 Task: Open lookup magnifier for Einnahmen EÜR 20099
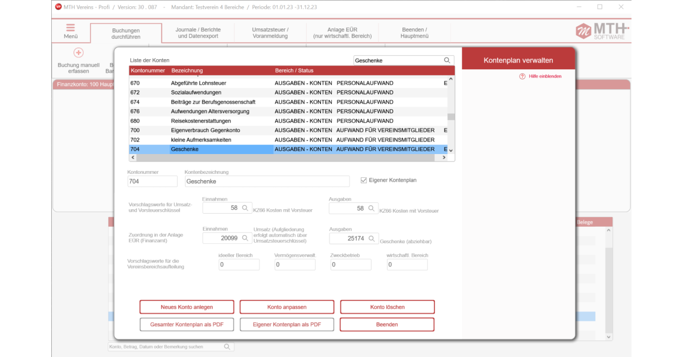(x=245, y=238)
